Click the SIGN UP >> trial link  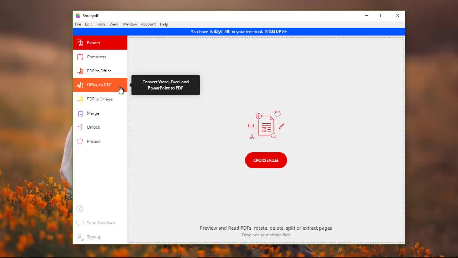click(x=276, y=32)
